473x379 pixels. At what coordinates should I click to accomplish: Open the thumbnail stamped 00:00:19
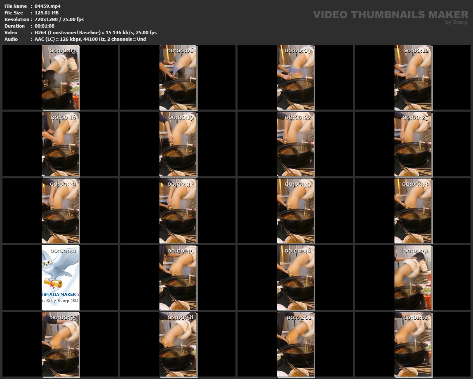tap(178, 144)
